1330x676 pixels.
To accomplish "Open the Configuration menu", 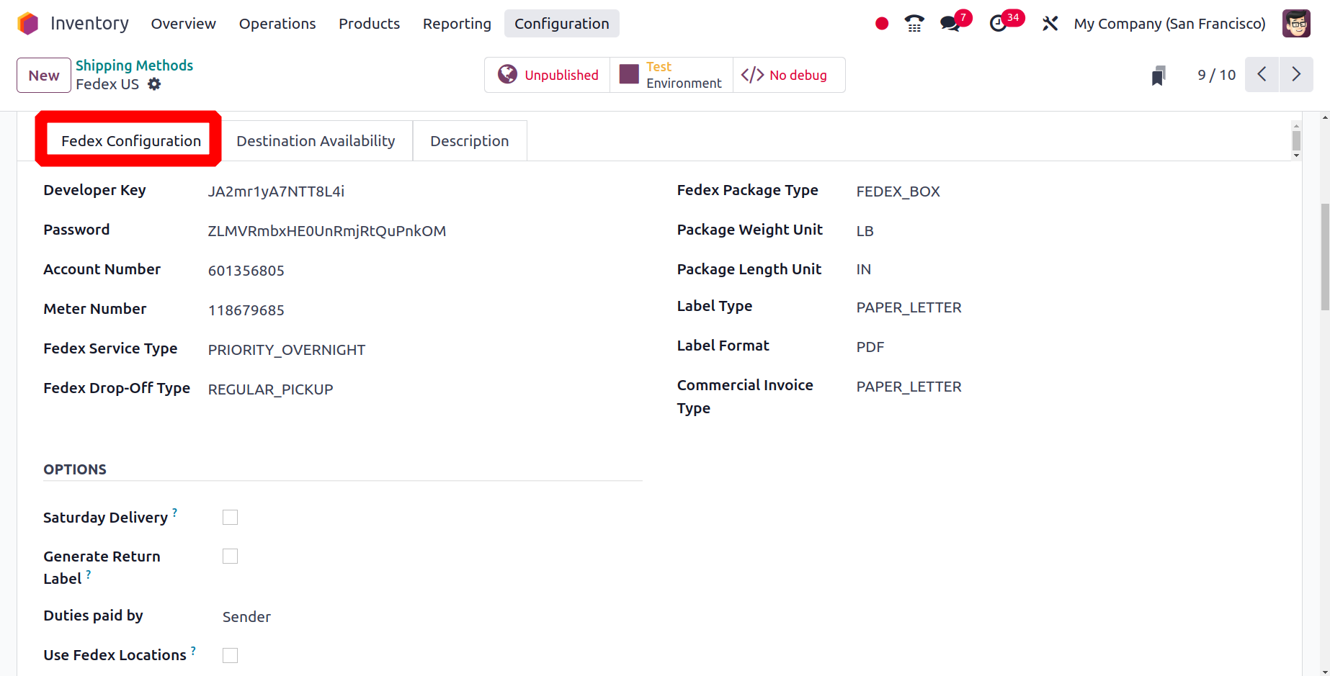I will pos(562,24).
